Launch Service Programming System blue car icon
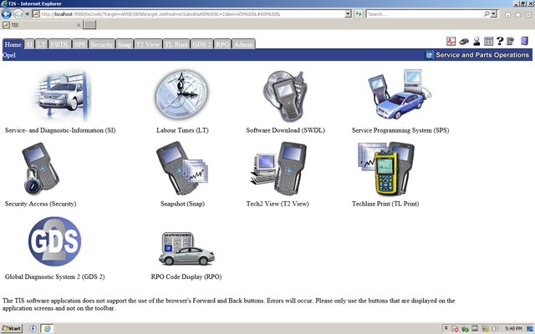This screenshot has width=535, height=334. [x=400, y=94]
